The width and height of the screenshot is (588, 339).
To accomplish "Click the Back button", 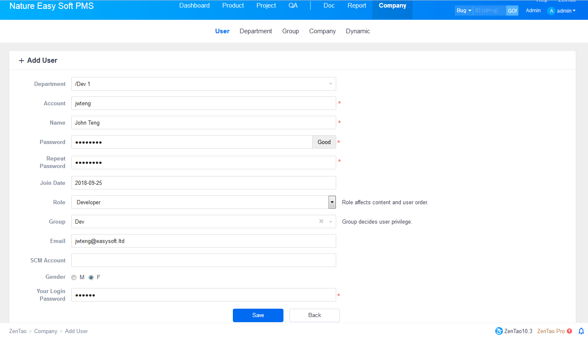I will (314, 315).
